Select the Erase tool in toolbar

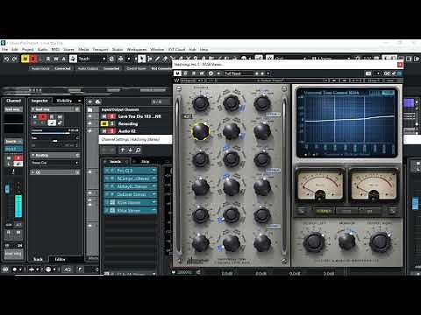[165, 59]
